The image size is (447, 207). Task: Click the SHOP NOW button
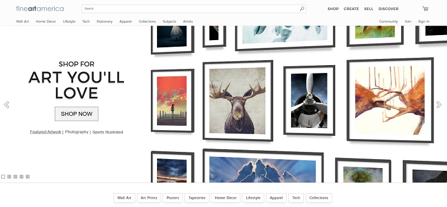click(77, 114)
